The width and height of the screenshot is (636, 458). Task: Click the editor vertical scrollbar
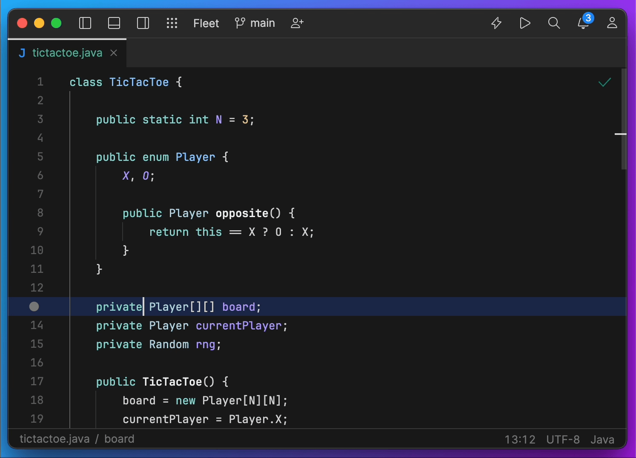[x=624, y=119]
